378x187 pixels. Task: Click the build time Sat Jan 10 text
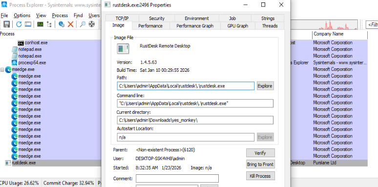165,70
